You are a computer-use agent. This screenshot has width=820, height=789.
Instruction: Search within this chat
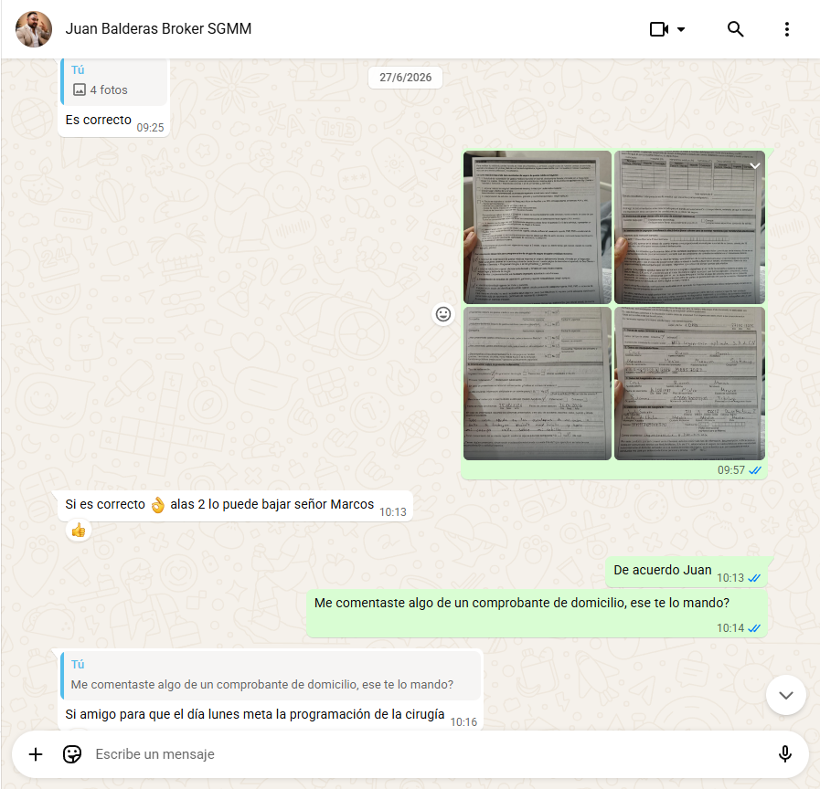pyautogui.click(x=735, y=29)
